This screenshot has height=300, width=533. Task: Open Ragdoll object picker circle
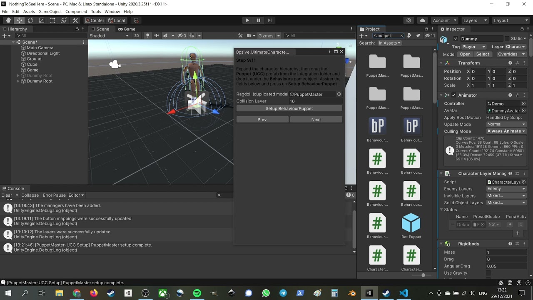tap(339, 94)
